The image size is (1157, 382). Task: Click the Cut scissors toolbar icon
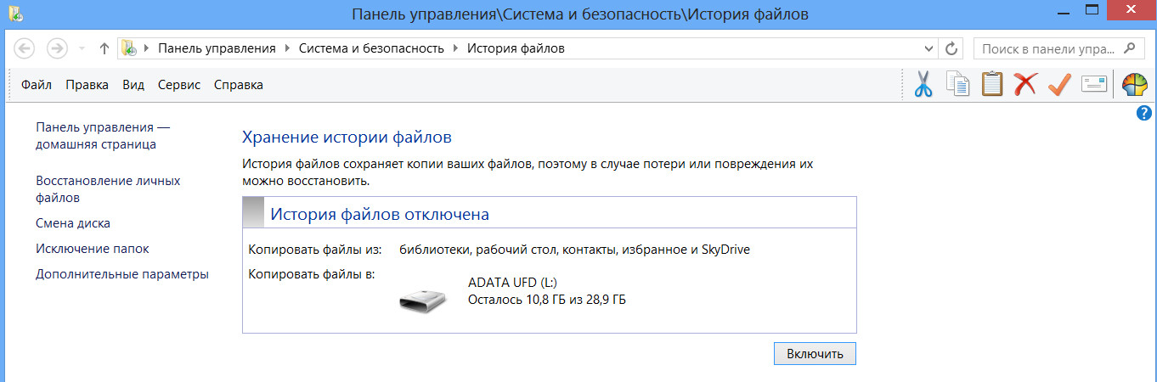coord(923,85)
